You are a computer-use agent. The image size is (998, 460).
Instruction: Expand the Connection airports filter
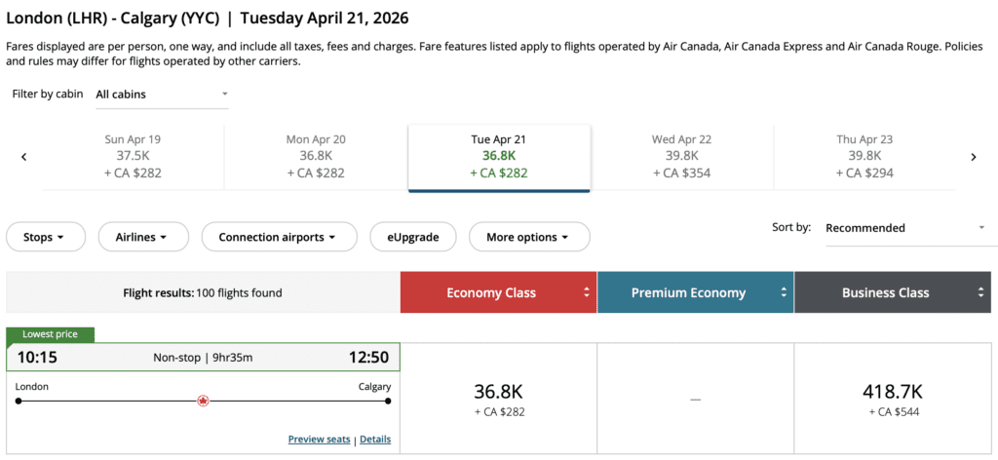click(x=277, y=237)
